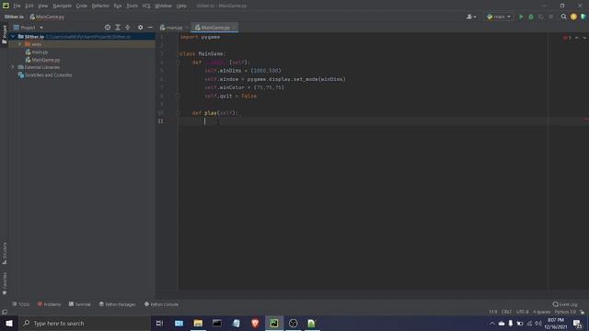The height and width of the screenshot is (331, 589).
Task: Open the Edit menu
Action: 29,6
